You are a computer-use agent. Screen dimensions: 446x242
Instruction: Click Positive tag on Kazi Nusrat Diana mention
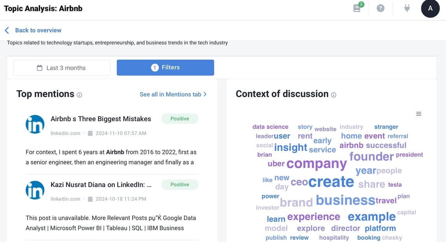click(179, 184)
